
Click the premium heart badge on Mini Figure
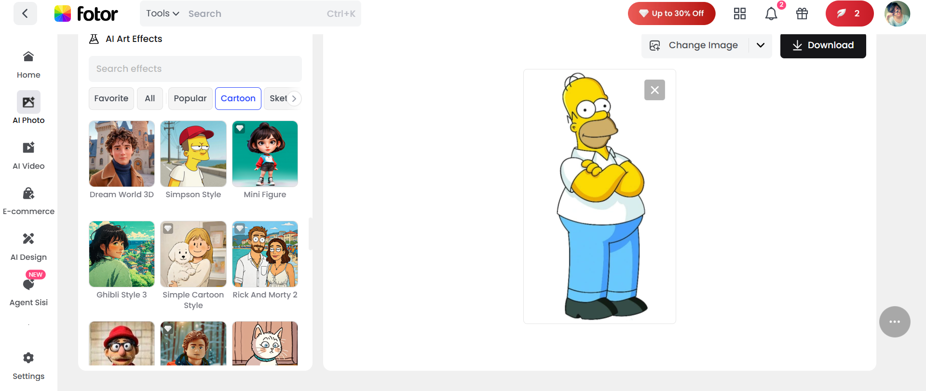240,128
